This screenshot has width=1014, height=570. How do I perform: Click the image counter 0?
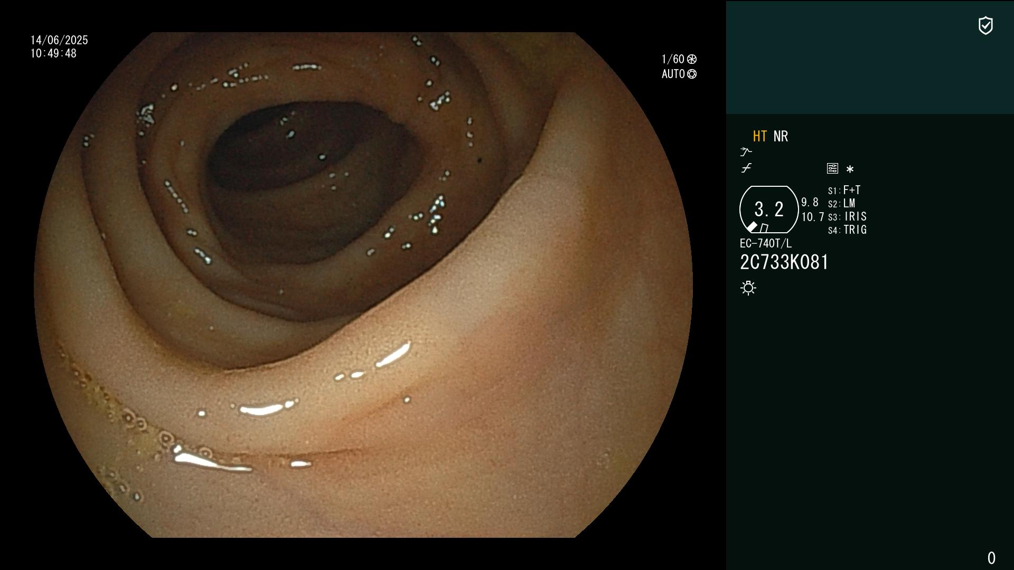[991, 558]
